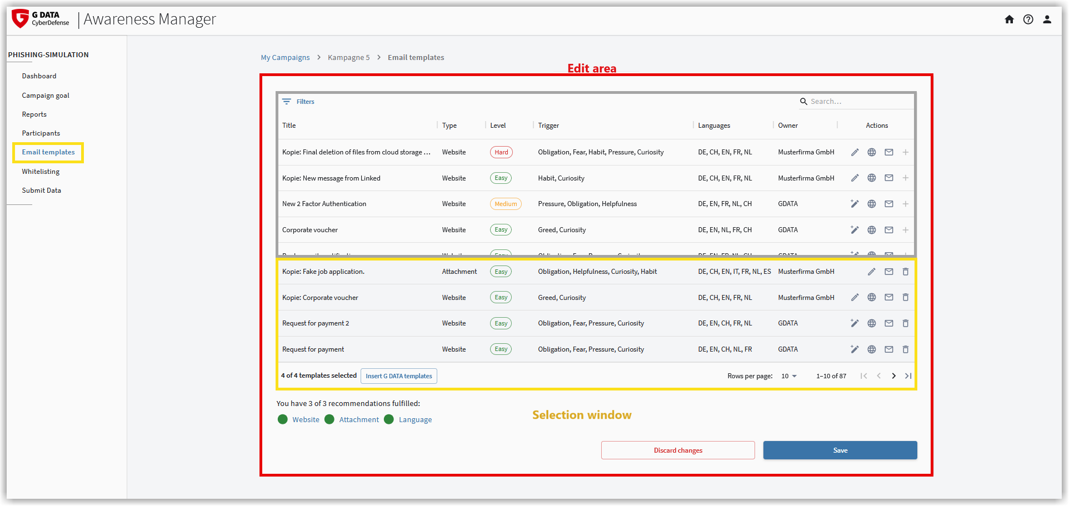Screen dimensions: 1069x506
Task: Open Submit Data in sidebar
Action: [42, 191]
